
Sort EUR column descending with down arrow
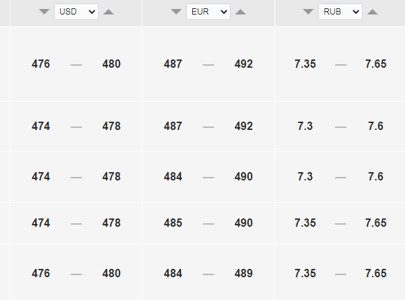[176, 12]
